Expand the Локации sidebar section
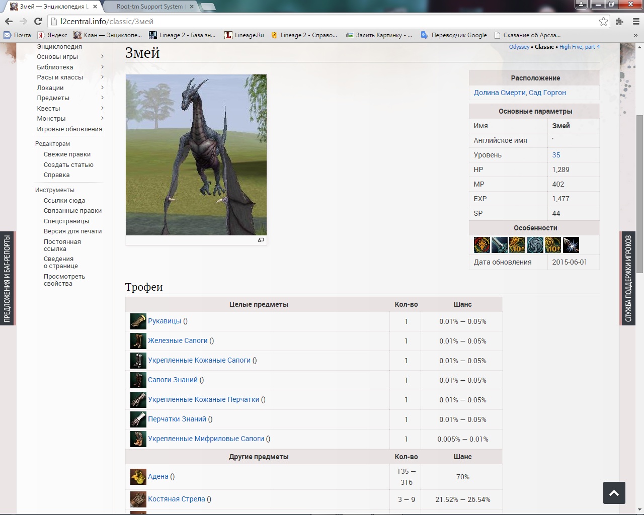 pyautogui.click(x=102, y=88)
